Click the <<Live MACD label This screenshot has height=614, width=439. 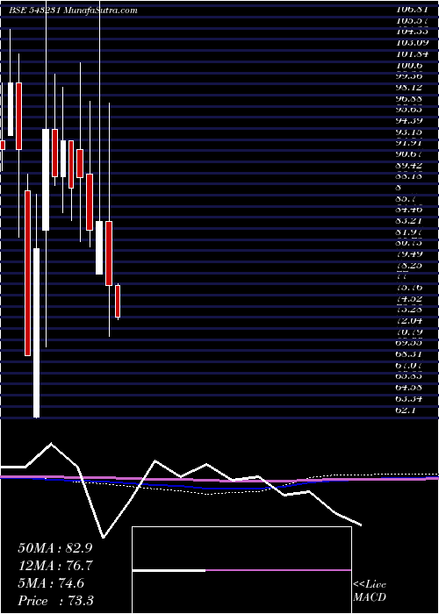[x=370, y=590]
